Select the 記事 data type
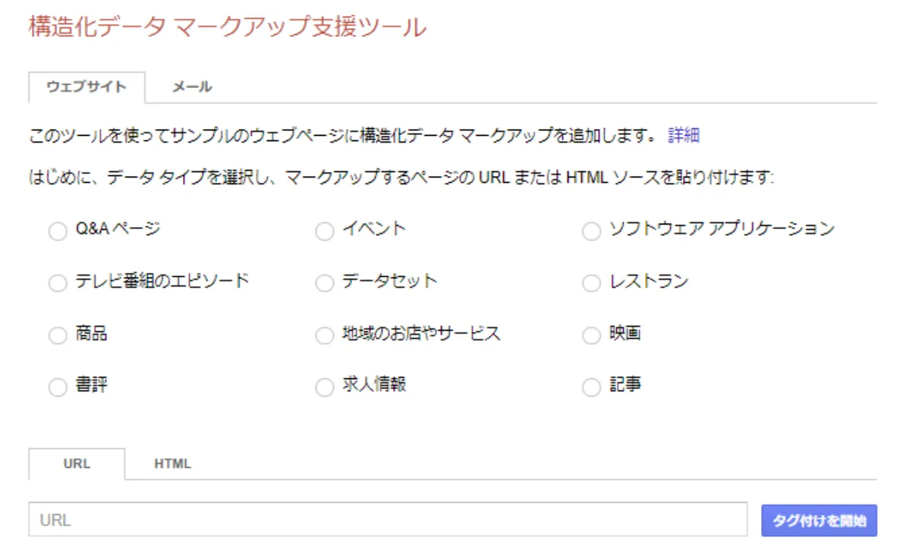 click(x=591, y=387)
